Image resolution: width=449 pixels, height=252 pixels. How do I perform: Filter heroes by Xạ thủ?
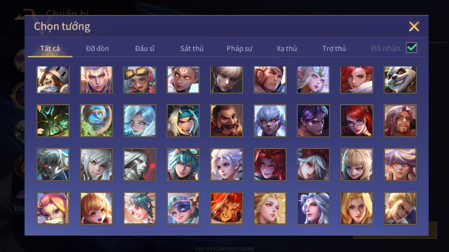(287, 48)
